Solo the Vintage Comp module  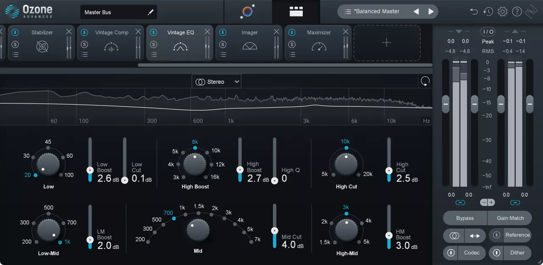(x=84, y=44)
